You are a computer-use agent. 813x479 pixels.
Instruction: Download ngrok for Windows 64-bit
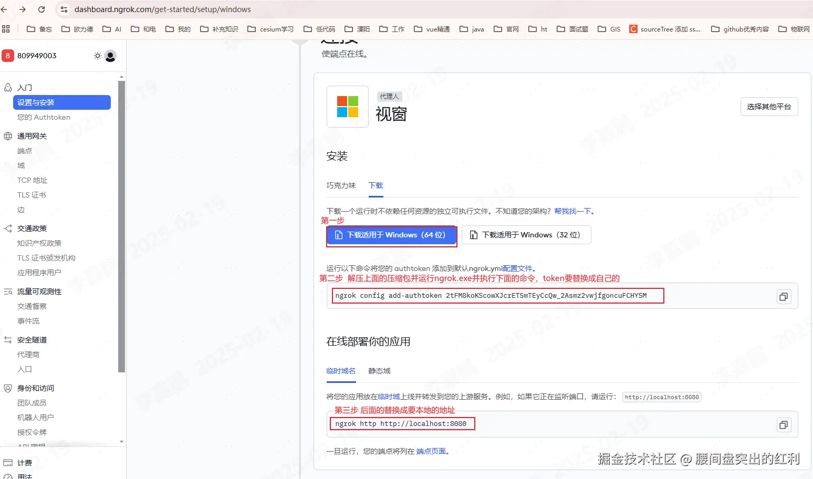pos(391,235)
